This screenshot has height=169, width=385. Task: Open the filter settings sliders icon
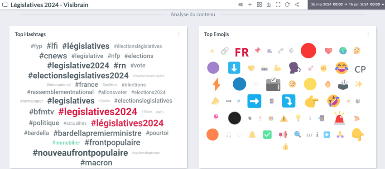241,5
